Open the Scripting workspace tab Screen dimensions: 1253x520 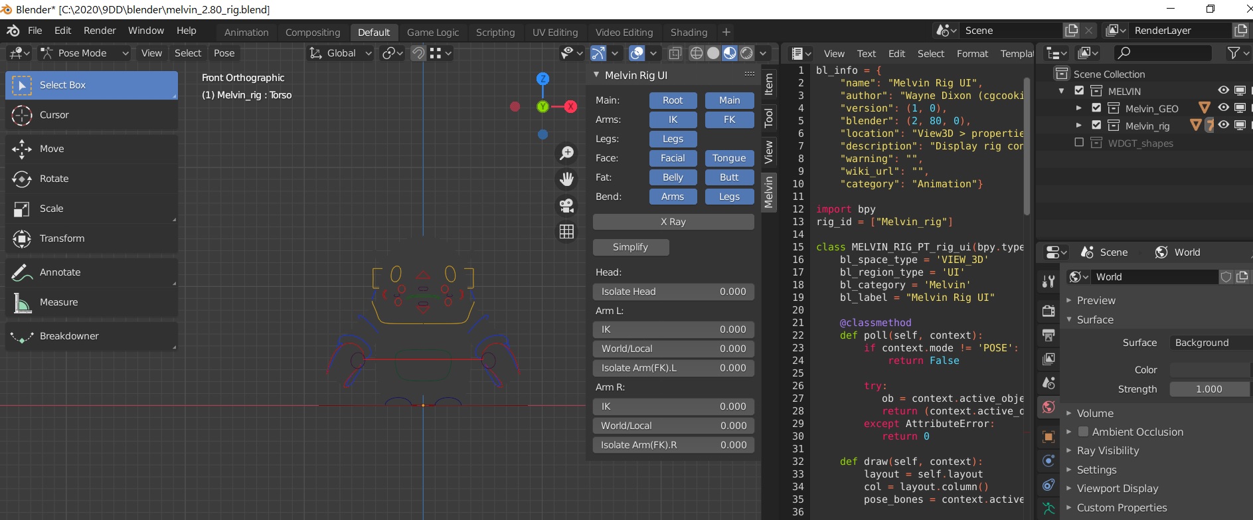pos(495,32)
